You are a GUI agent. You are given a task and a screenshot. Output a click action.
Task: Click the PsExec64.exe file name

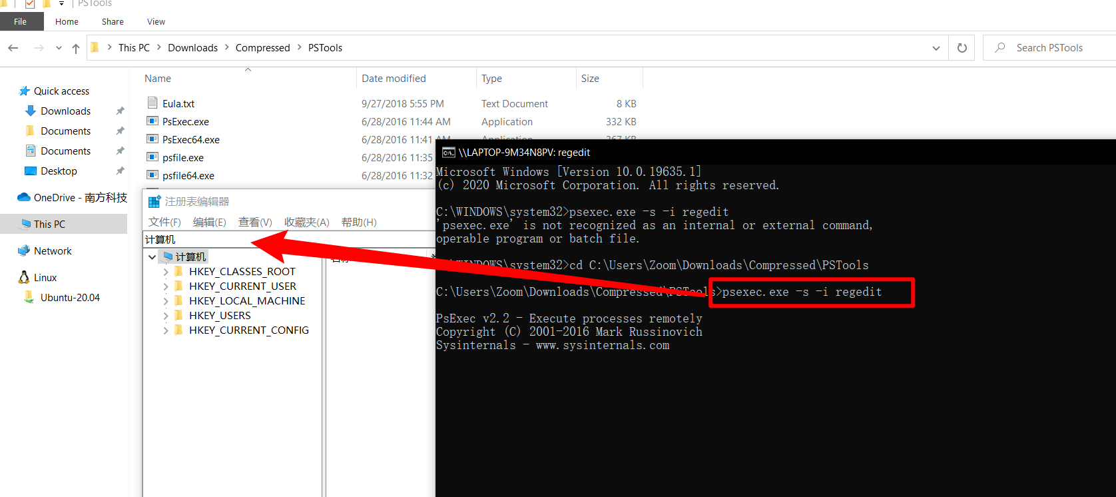pos(191,140)
